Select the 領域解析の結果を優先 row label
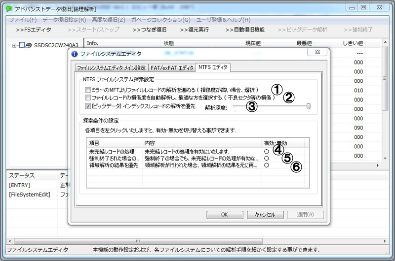This screenshot has height=261, width=395. click(114, 165)
